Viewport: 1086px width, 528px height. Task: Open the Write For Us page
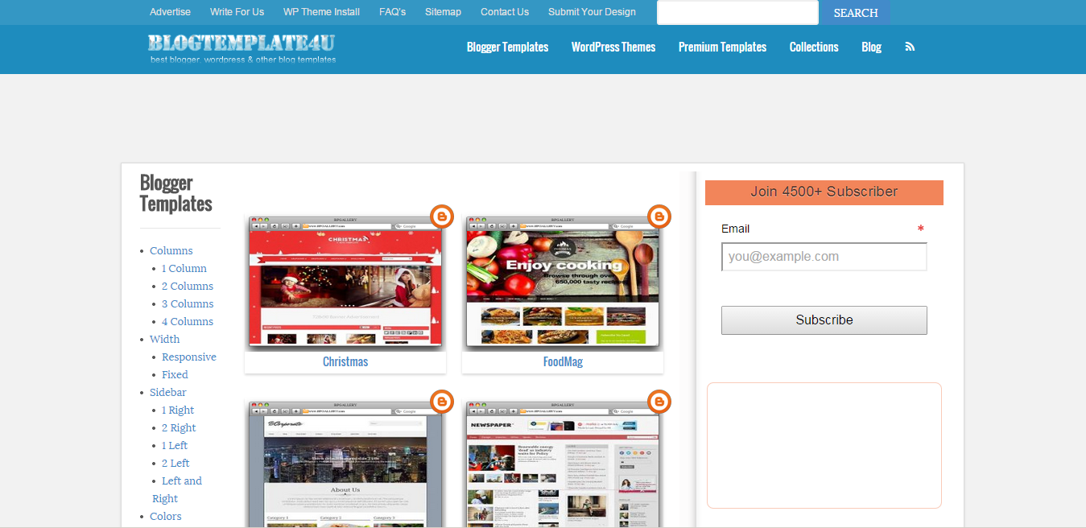point(237,12)
